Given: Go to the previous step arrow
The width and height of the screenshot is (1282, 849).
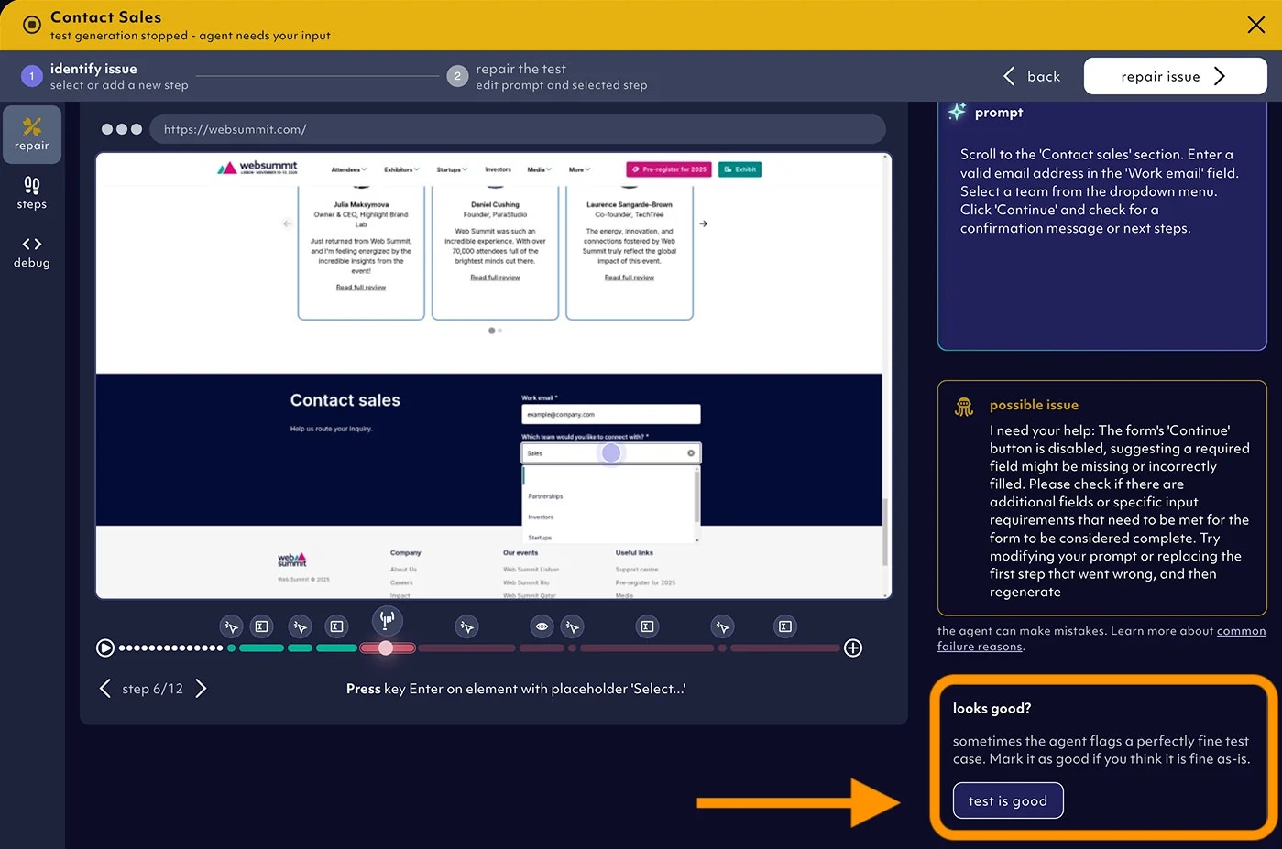Looking at the screenshot, I should pyautogui.click(x=104, y=689).
